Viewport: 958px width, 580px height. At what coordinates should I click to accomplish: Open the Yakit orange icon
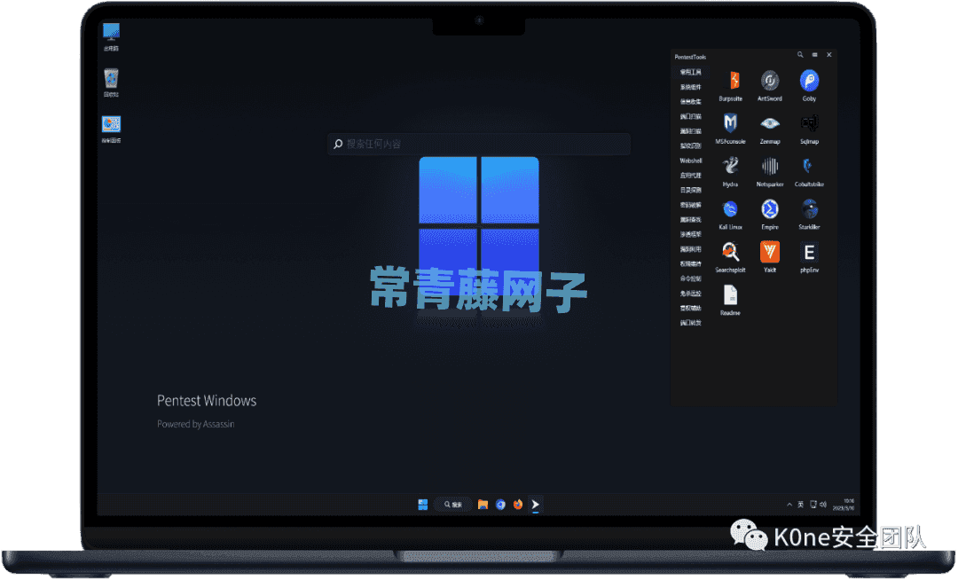tap(770, 252)
